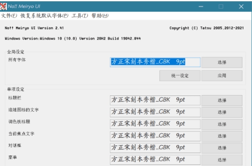Click the 追随图标的文字 label

(23, 110)
